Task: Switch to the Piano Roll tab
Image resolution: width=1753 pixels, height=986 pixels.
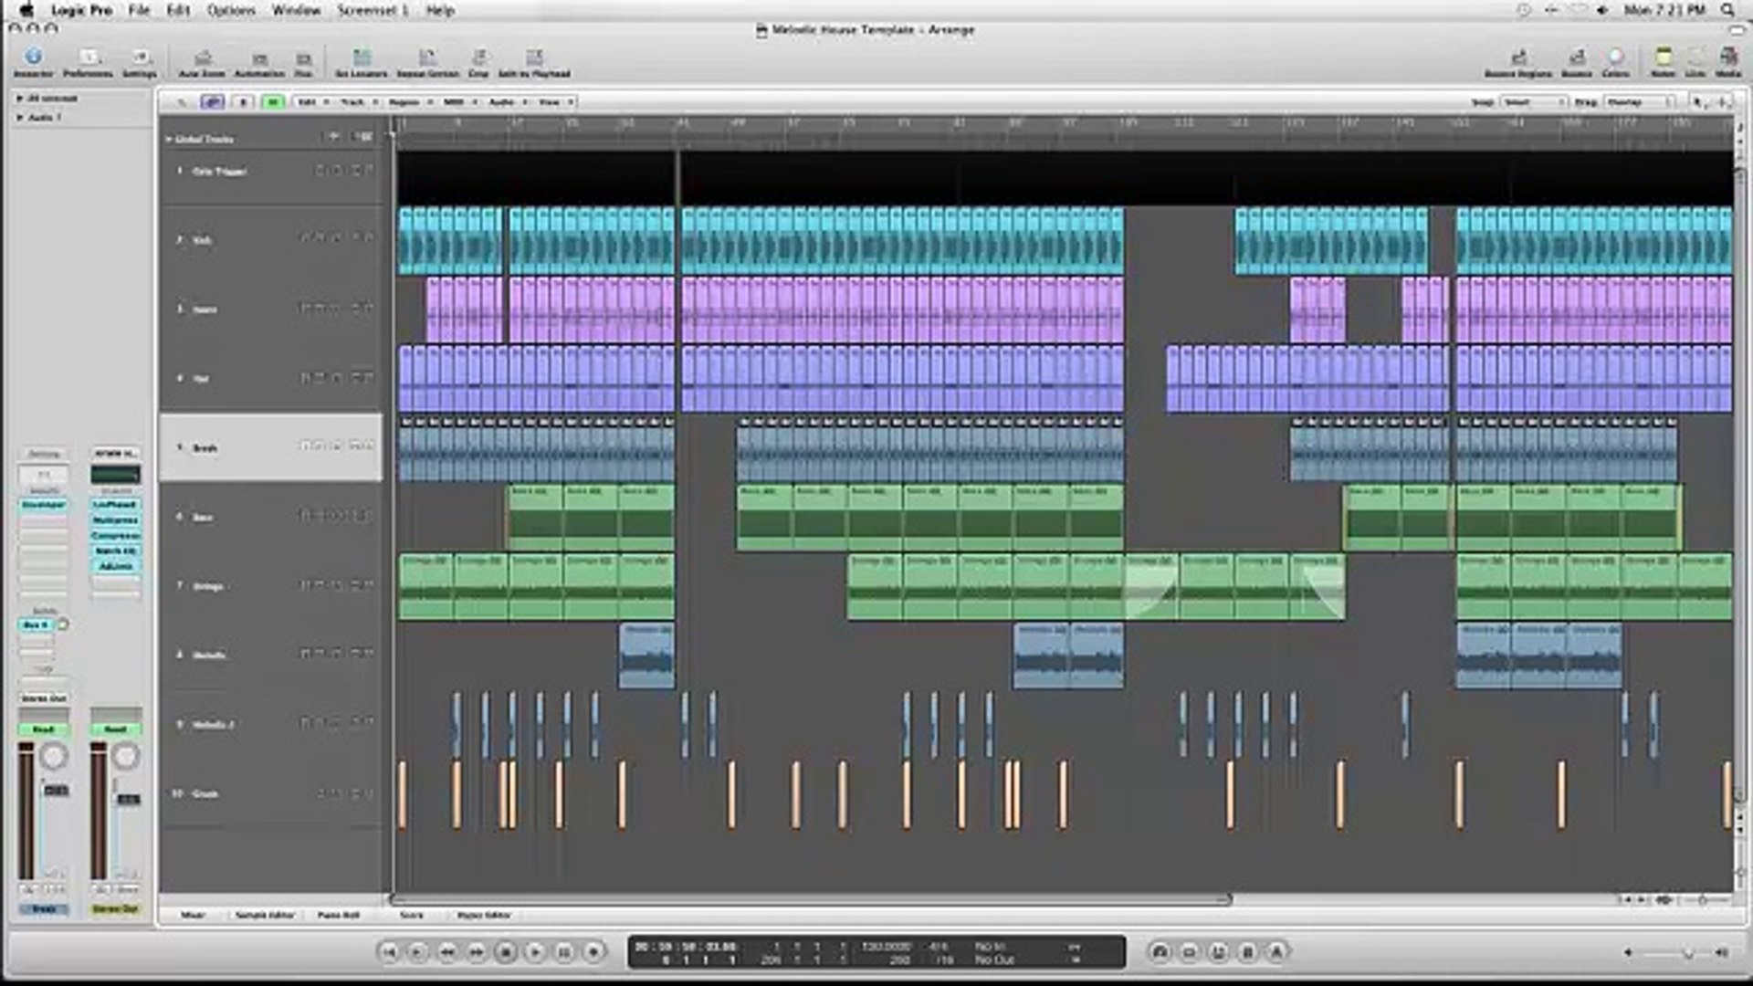Action: (339, 915)
